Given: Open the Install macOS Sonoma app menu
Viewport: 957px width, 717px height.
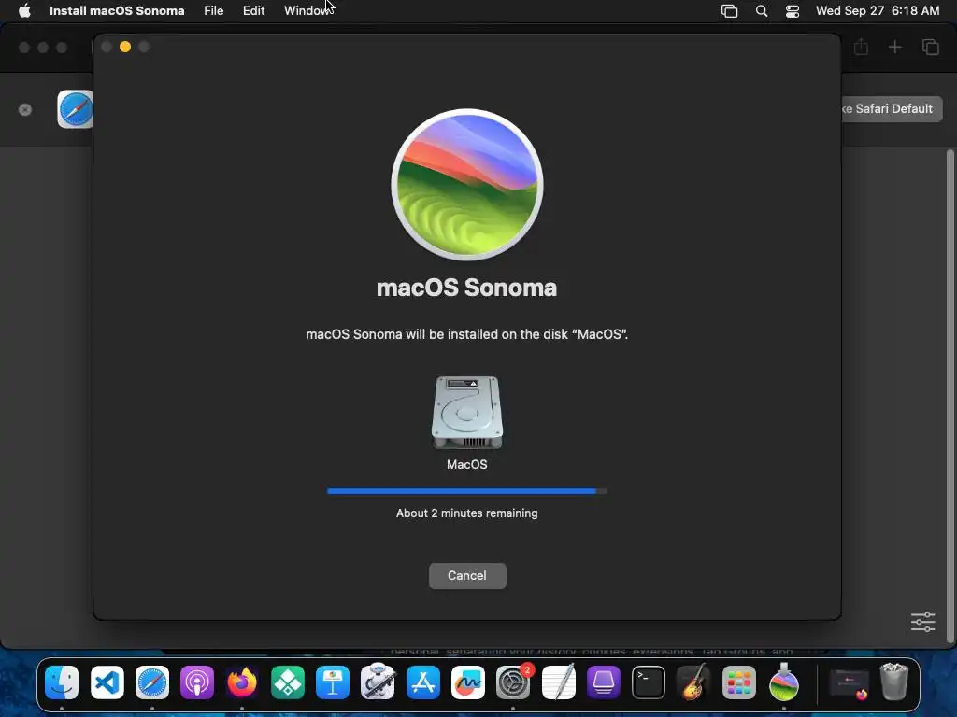Looking at the screenshot, I should [x=117, y=11].
